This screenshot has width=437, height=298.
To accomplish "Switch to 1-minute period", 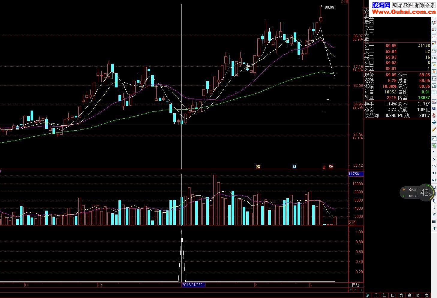I will [434, 152].
